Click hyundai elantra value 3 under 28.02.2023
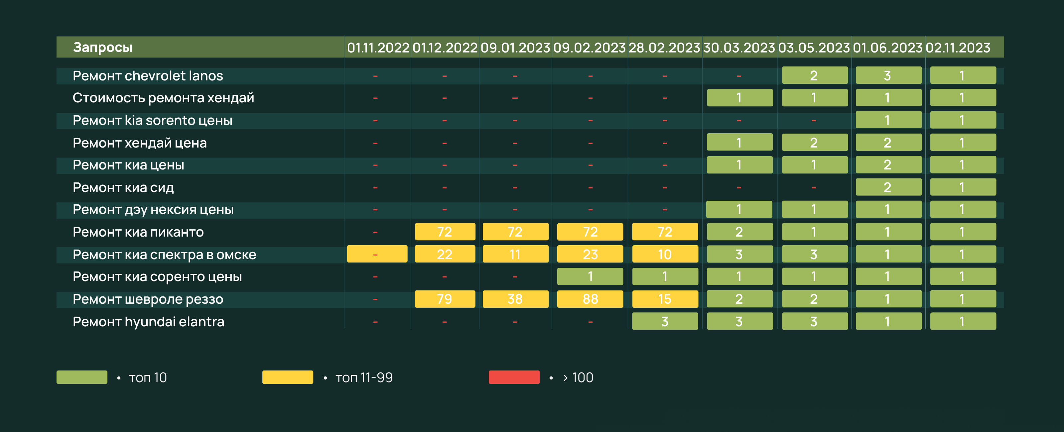Screen dimensions: 1064x432 coord(665,321)
